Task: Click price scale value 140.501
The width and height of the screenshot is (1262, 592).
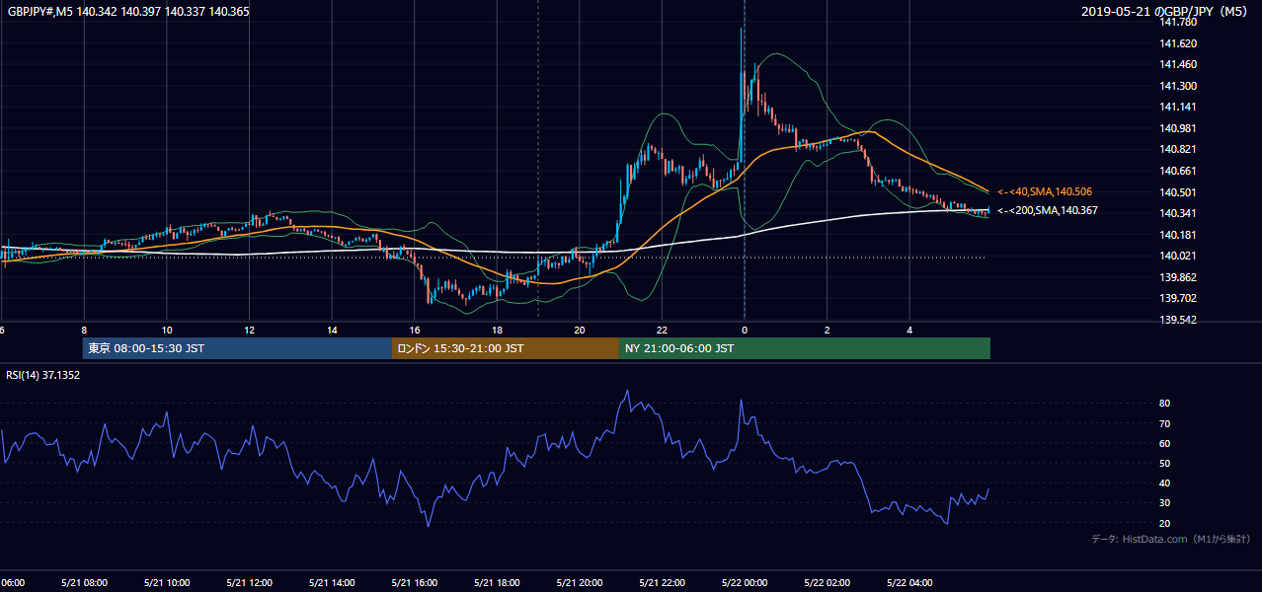Action: 1177,192
